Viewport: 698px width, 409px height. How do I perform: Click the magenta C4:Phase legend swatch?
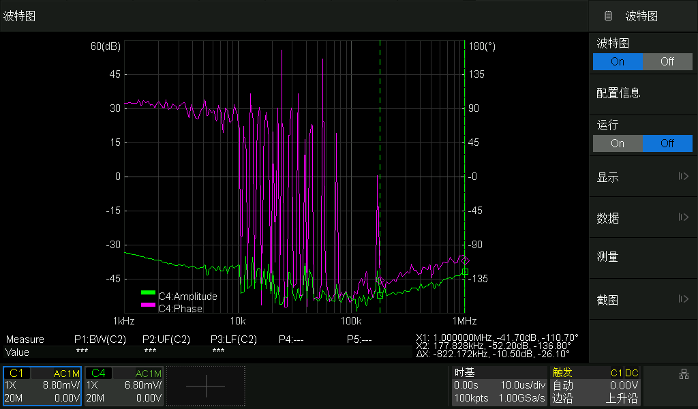[148, 305]
